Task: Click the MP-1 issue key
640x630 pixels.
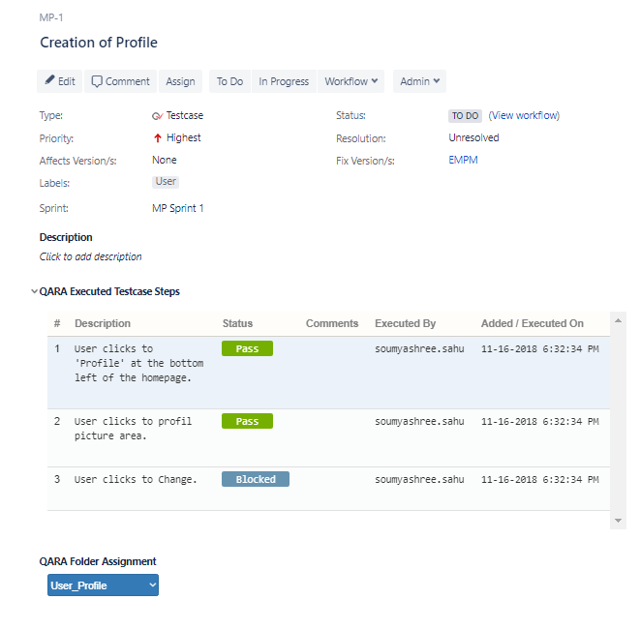Action: coord(51,17)
